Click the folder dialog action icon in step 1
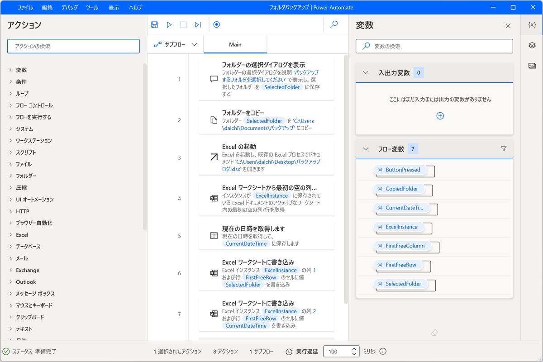This screenshot has height=362, width=543. click(x=214, y=79)
